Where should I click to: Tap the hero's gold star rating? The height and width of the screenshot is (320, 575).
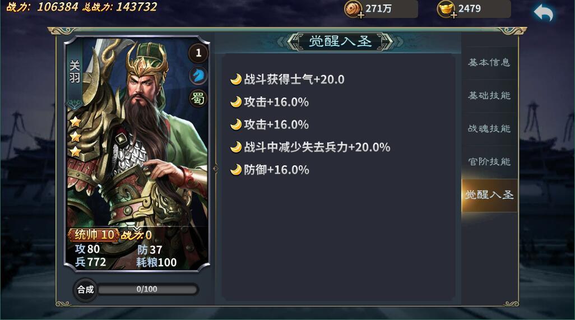[75, 136]
